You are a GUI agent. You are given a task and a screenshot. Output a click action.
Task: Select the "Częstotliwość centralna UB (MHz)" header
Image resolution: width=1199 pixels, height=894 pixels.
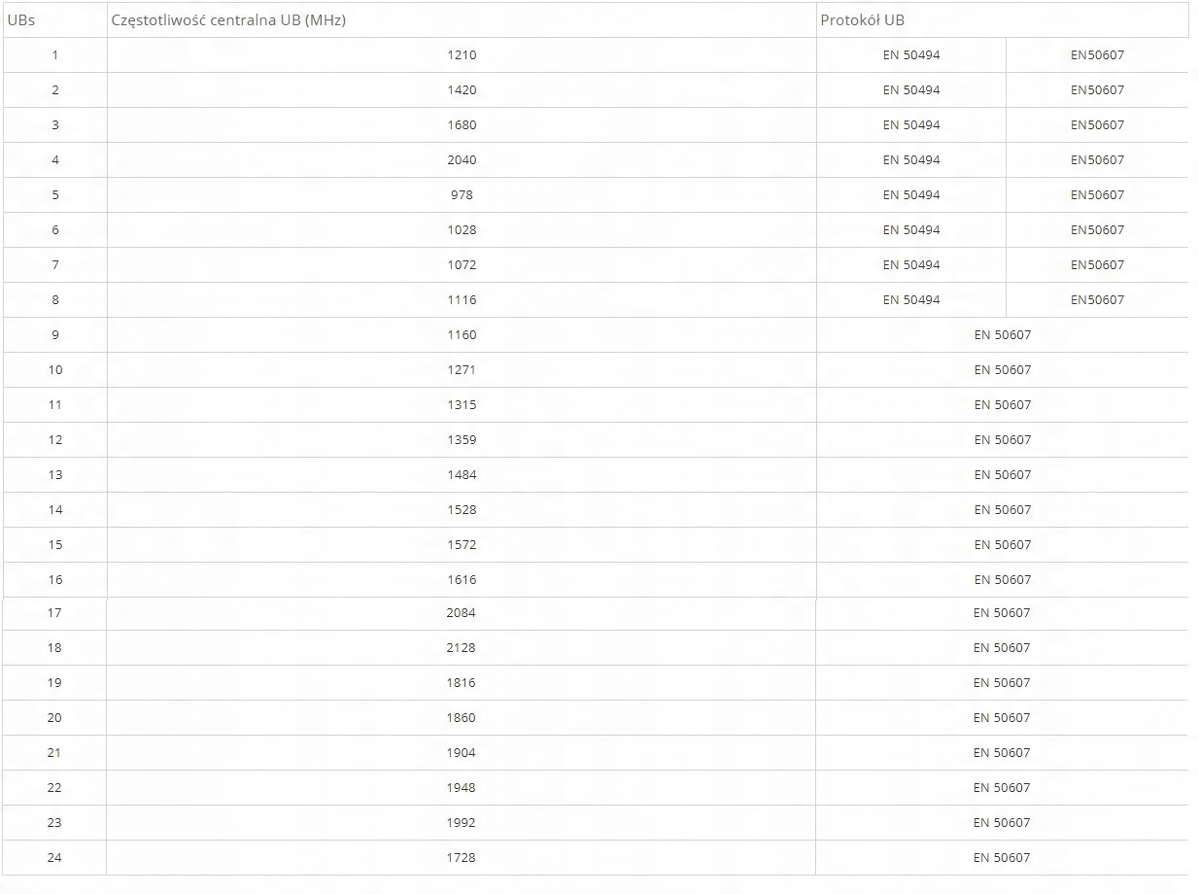click(228, 20)
